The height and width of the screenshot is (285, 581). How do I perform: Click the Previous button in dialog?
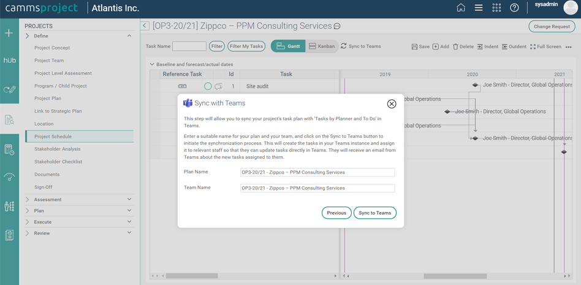(x=336, y=213)
